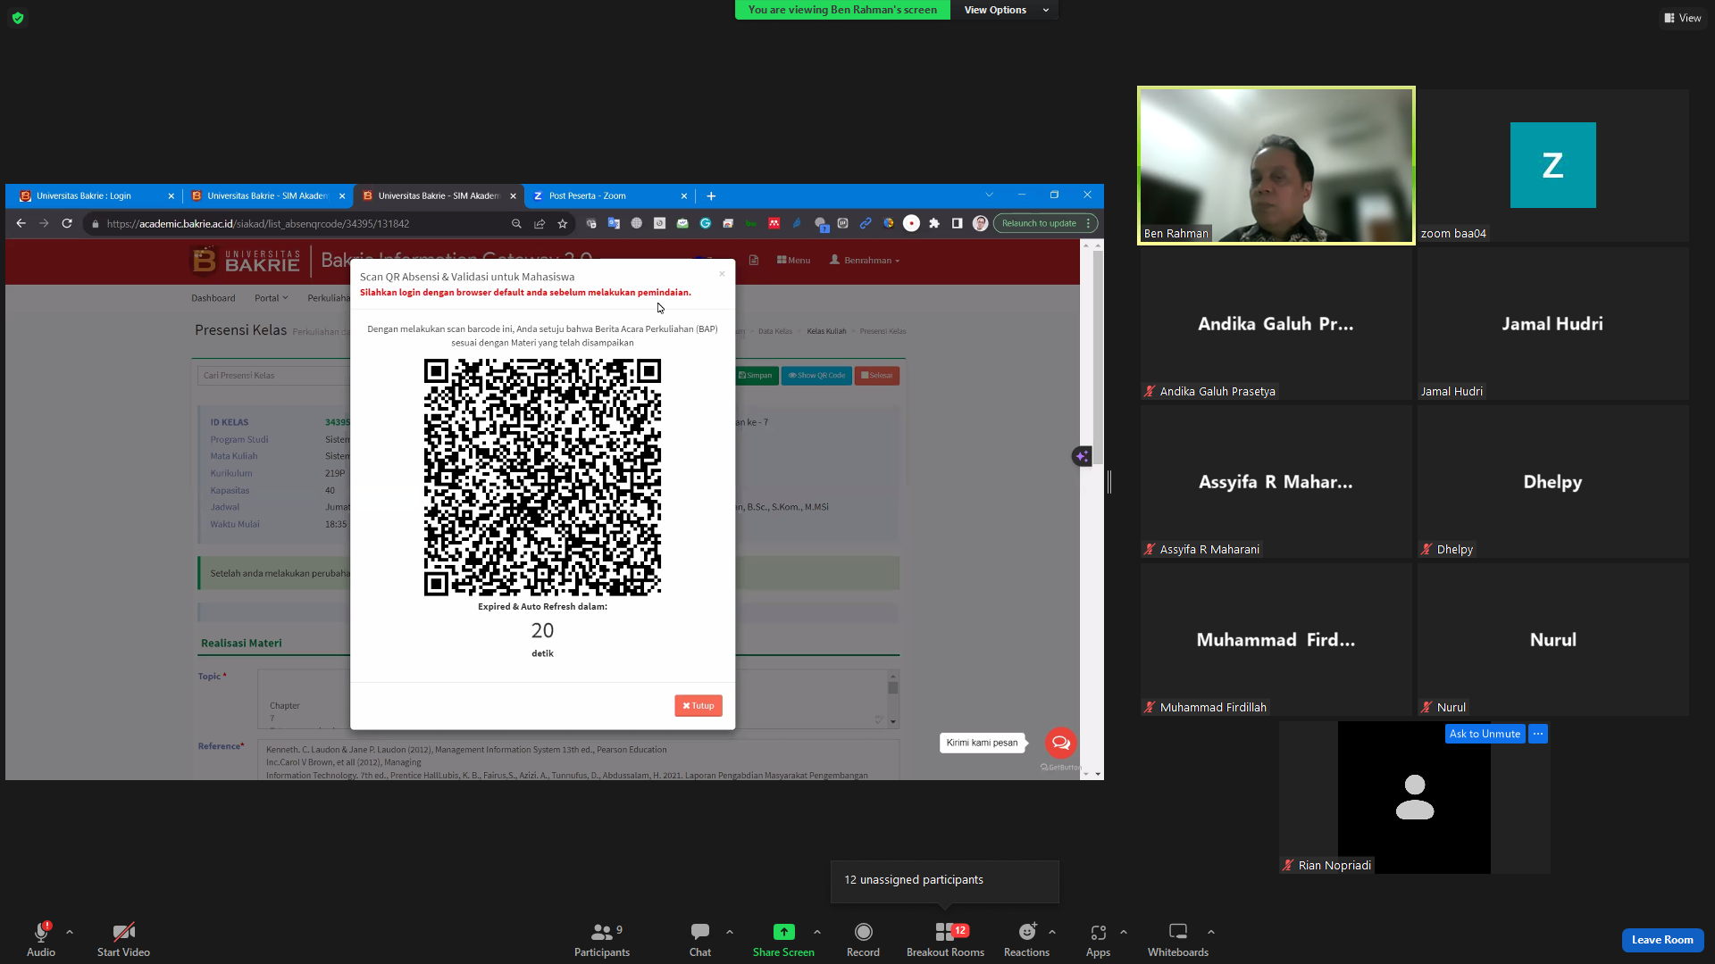Click the Simpan button
1715x964 pixels.
point(756,376)
